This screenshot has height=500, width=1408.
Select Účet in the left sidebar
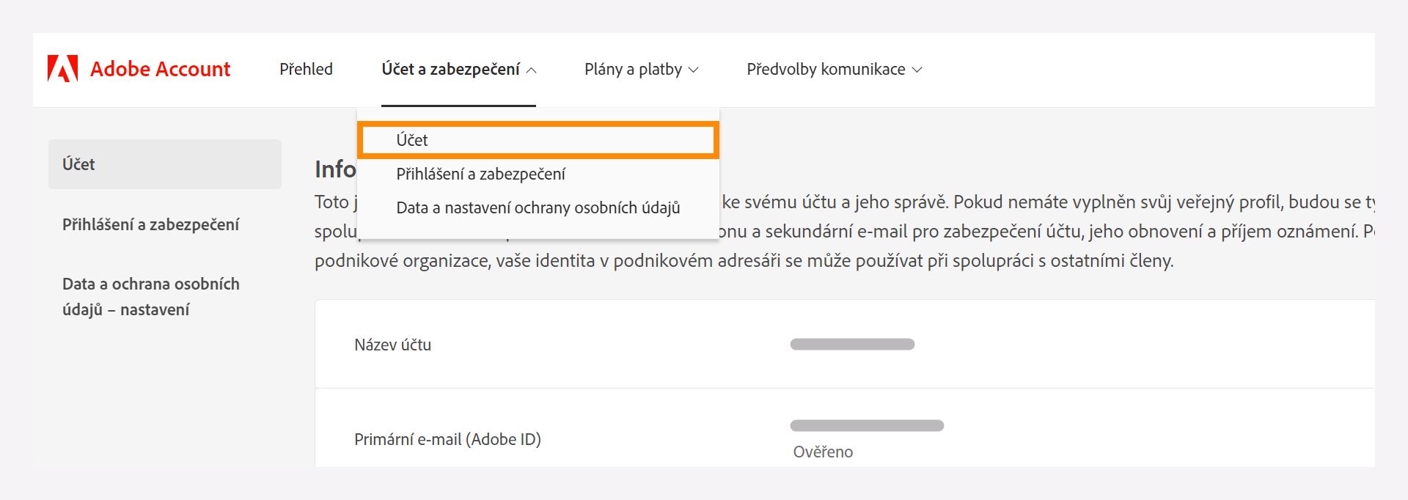click(78, 163)
